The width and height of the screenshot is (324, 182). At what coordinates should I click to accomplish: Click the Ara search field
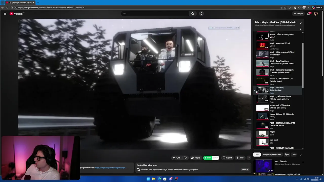click(155, 14)
